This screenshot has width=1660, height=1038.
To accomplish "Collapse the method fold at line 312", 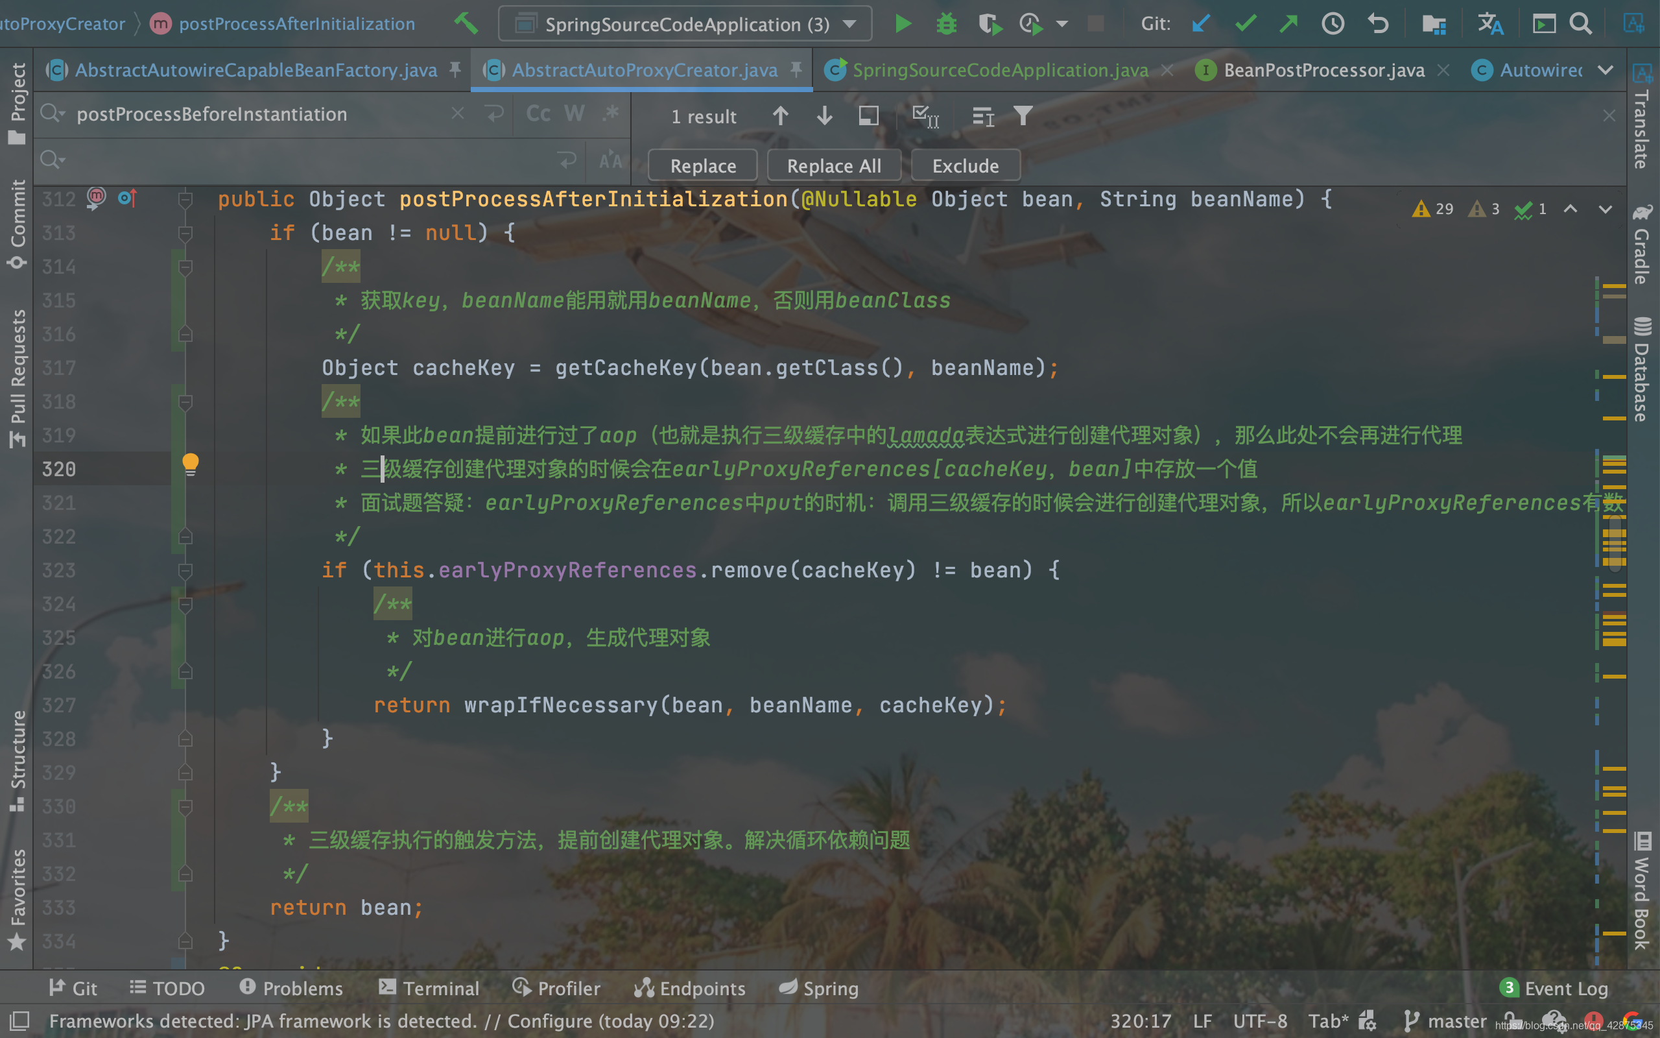I will [185, 200].
